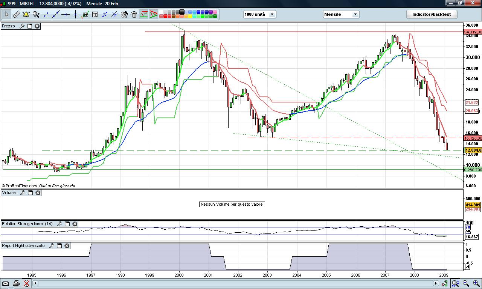Click the 34.819,00 resistance price label
Viewport: 482px width, 289px height.
click(x=473, y=32)
